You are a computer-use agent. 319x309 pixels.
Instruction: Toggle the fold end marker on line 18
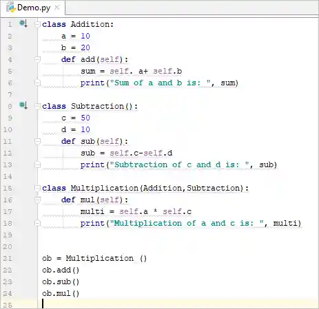click(37, 223)
